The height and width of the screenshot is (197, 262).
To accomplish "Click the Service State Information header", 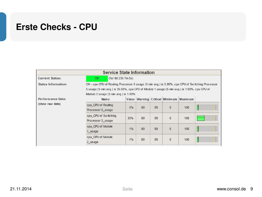I will tap(128, 73).
